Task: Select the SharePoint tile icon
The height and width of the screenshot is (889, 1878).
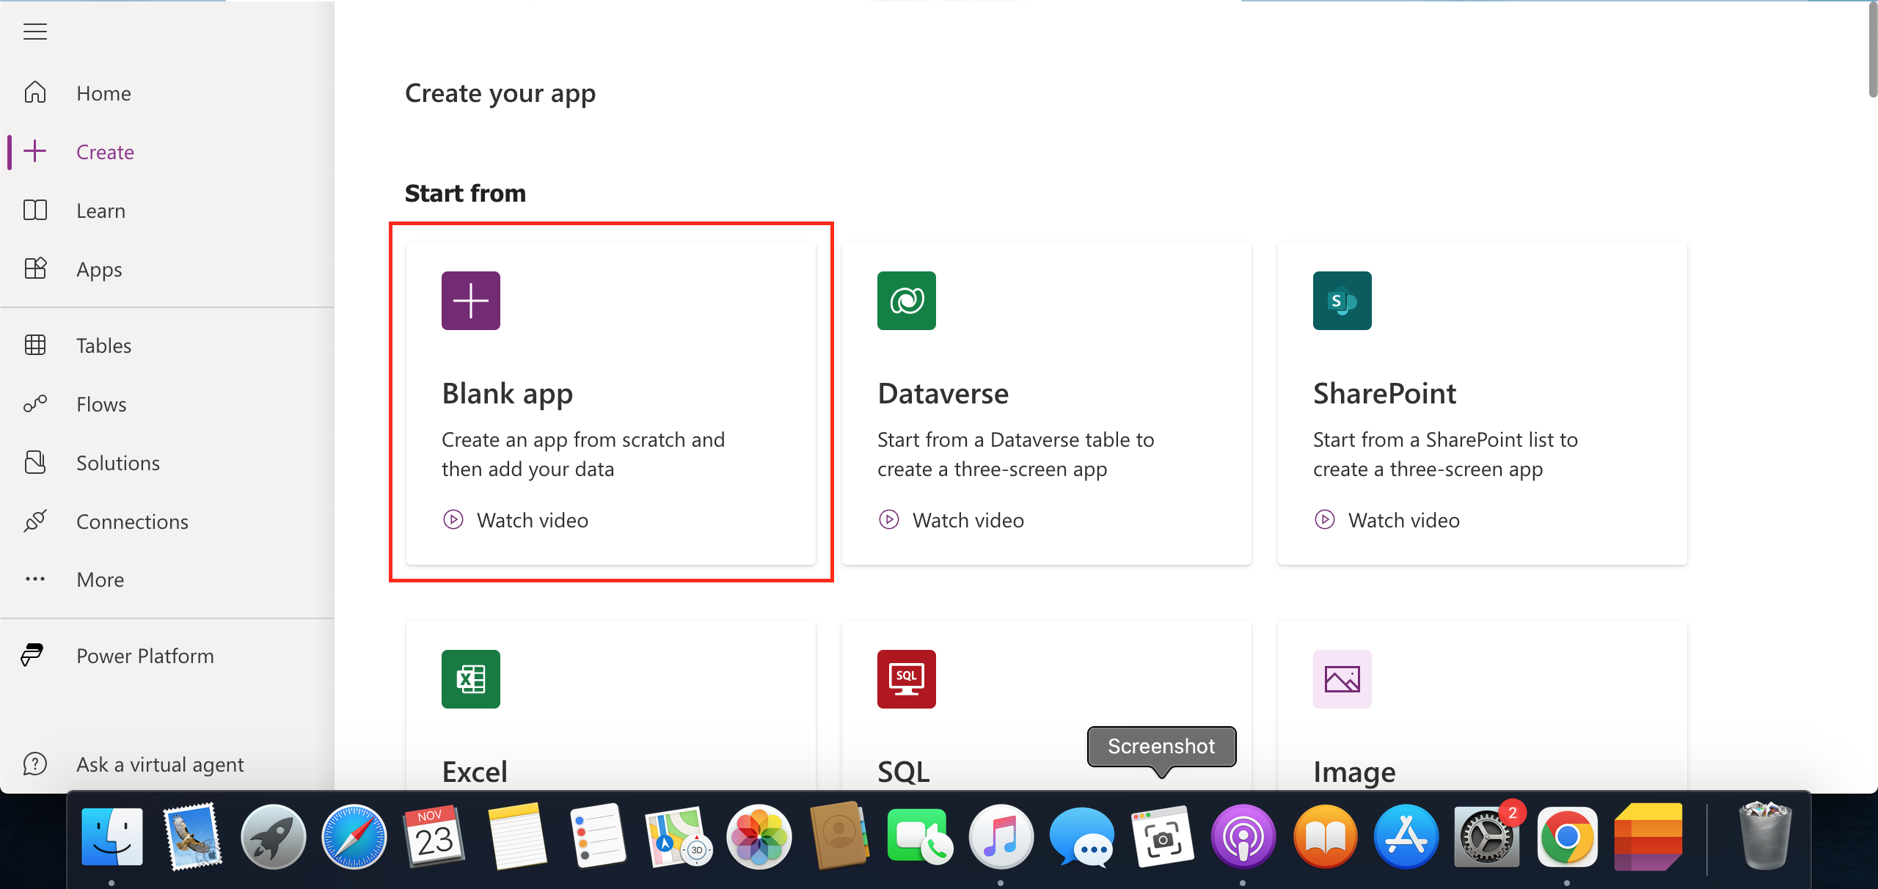Action: coord(1342,301)
